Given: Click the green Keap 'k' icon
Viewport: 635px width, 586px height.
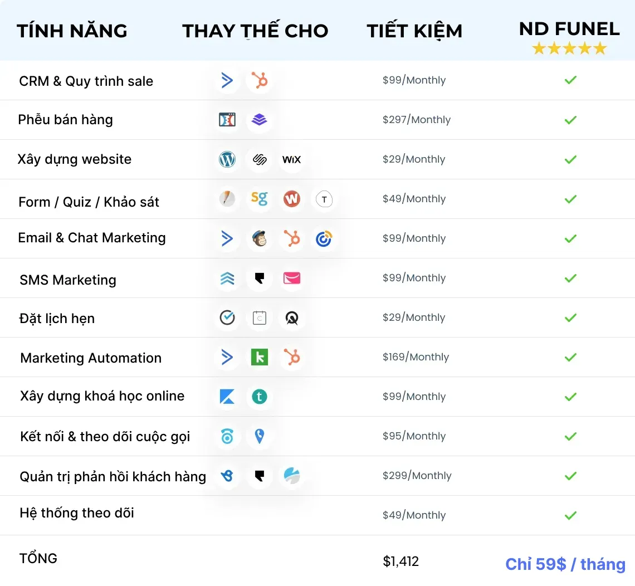Looking at the screenshot, I should [x=260, y=357].
